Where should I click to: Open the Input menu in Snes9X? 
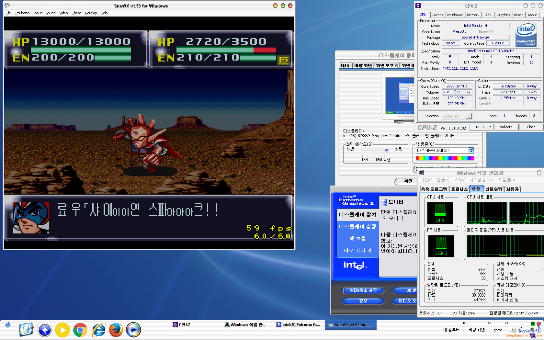pyautogui.click(x=38, y=13)
